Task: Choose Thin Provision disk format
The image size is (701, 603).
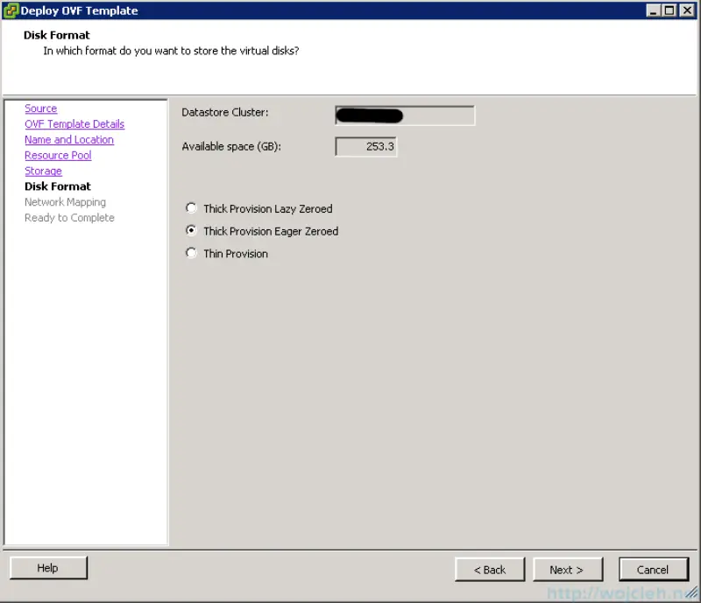Action: point(191,253)
